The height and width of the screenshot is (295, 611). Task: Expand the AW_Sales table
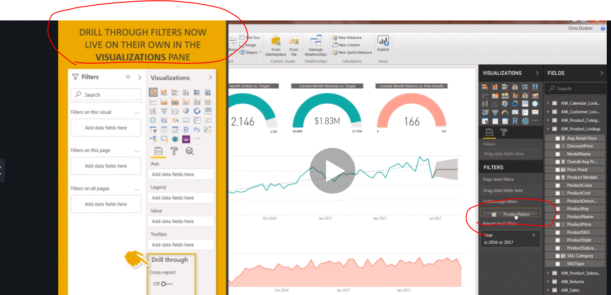tap(548, 290)
